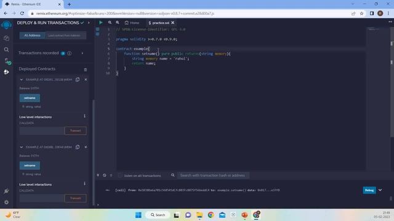Open Chrome profile avatar
Image resolution: width=394 pixels, height=221 pixels.
(380, 14)
